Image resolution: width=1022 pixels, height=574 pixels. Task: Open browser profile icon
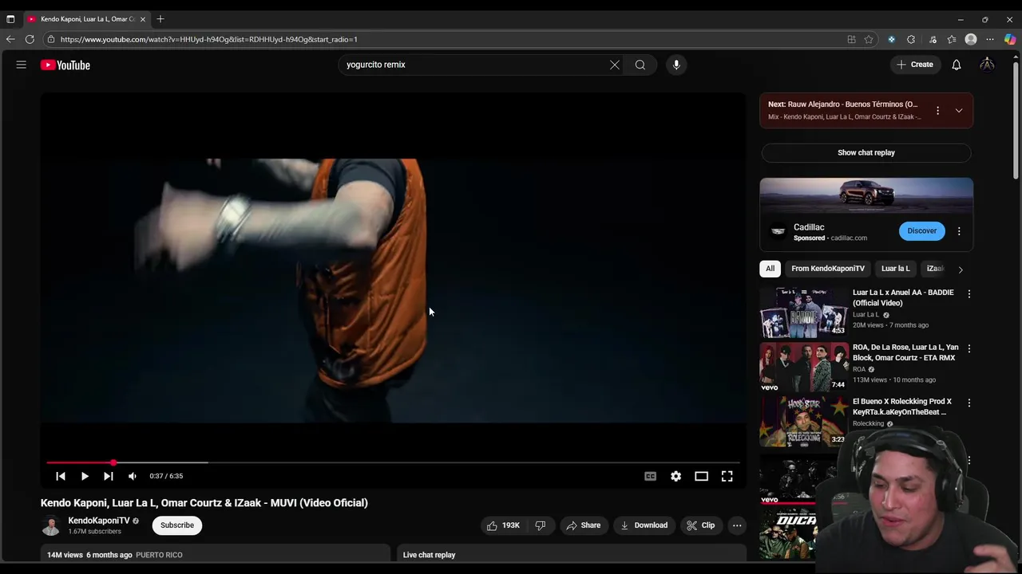pos(971,39)
